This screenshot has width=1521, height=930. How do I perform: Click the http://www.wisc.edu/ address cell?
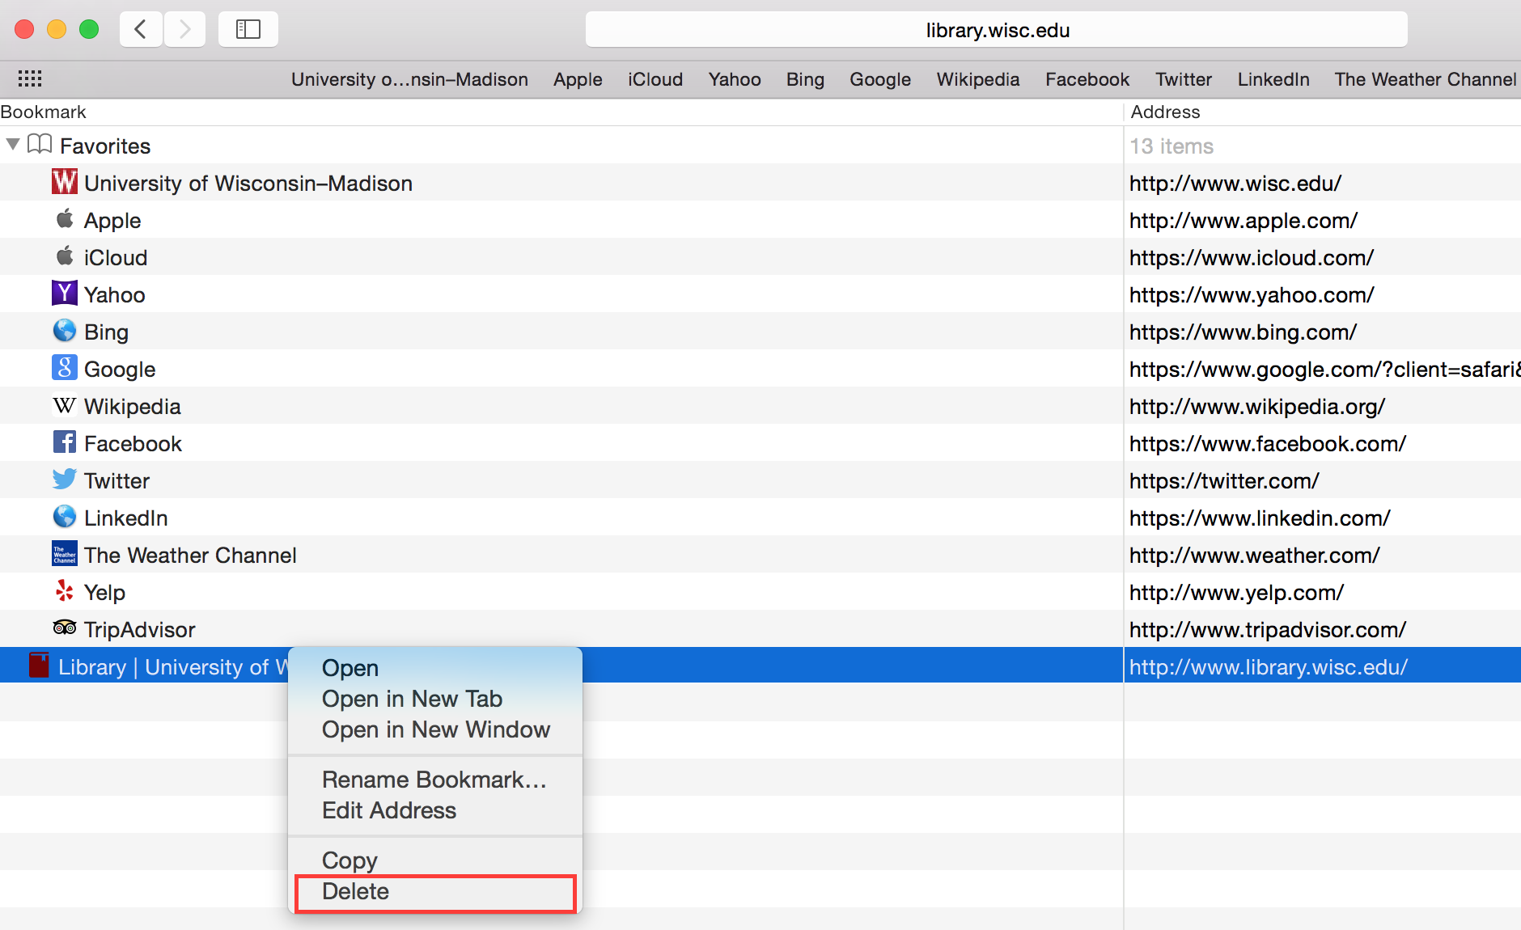point(1235,184)
